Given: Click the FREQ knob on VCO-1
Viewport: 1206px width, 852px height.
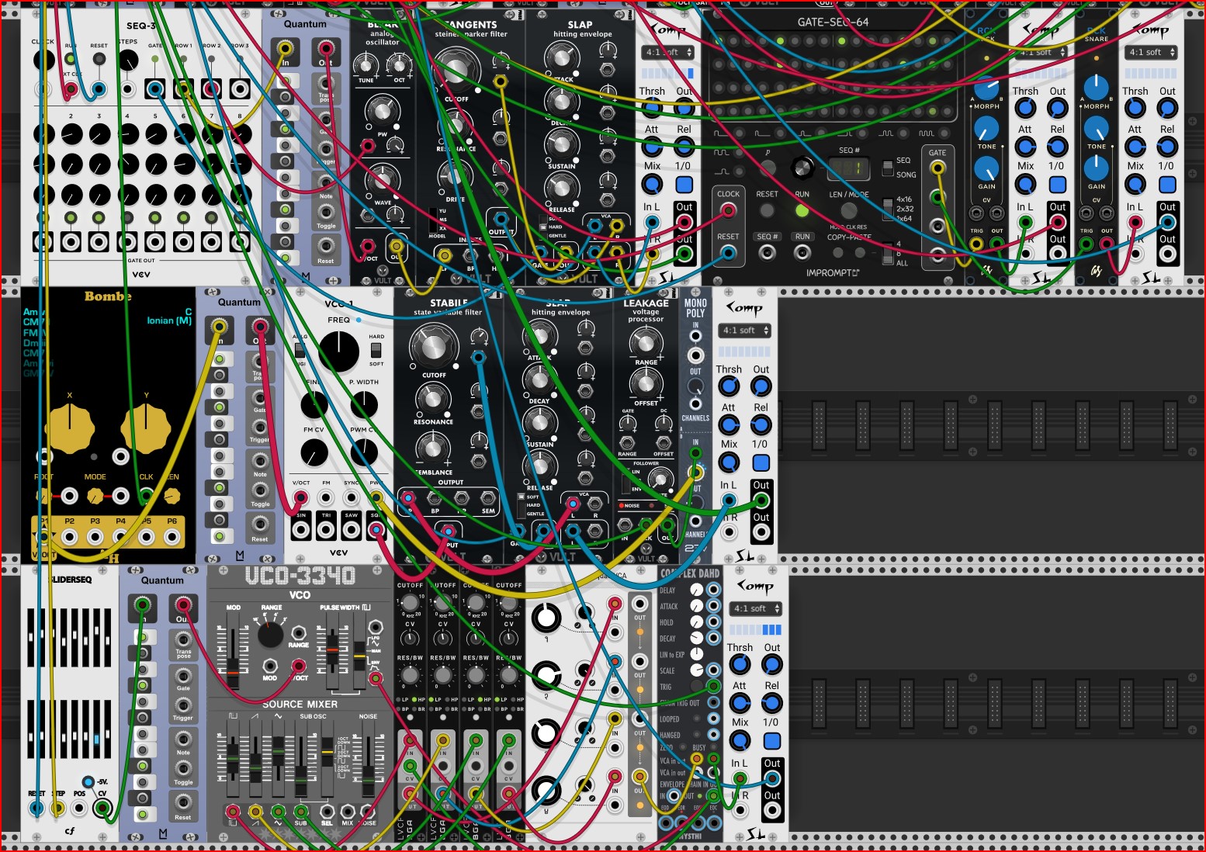Looking at the screenshot, I should 339,351.
